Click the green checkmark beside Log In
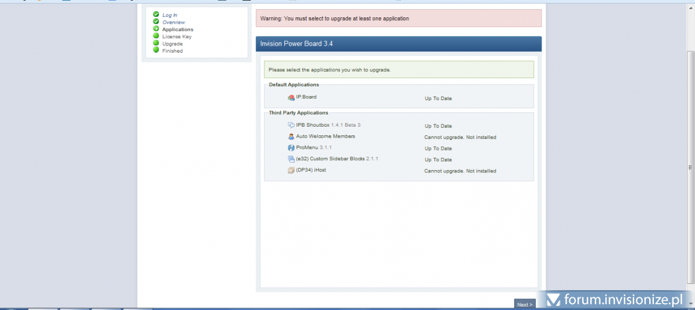 point(156,14)
